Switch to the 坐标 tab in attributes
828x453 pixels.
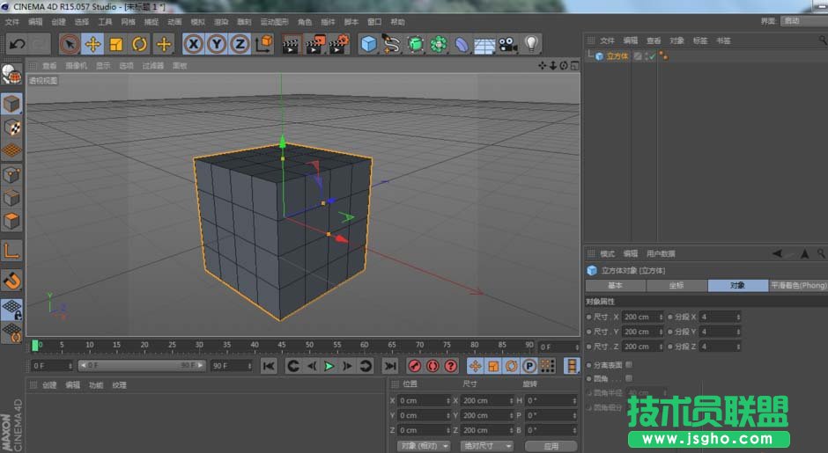coord(676,286)
